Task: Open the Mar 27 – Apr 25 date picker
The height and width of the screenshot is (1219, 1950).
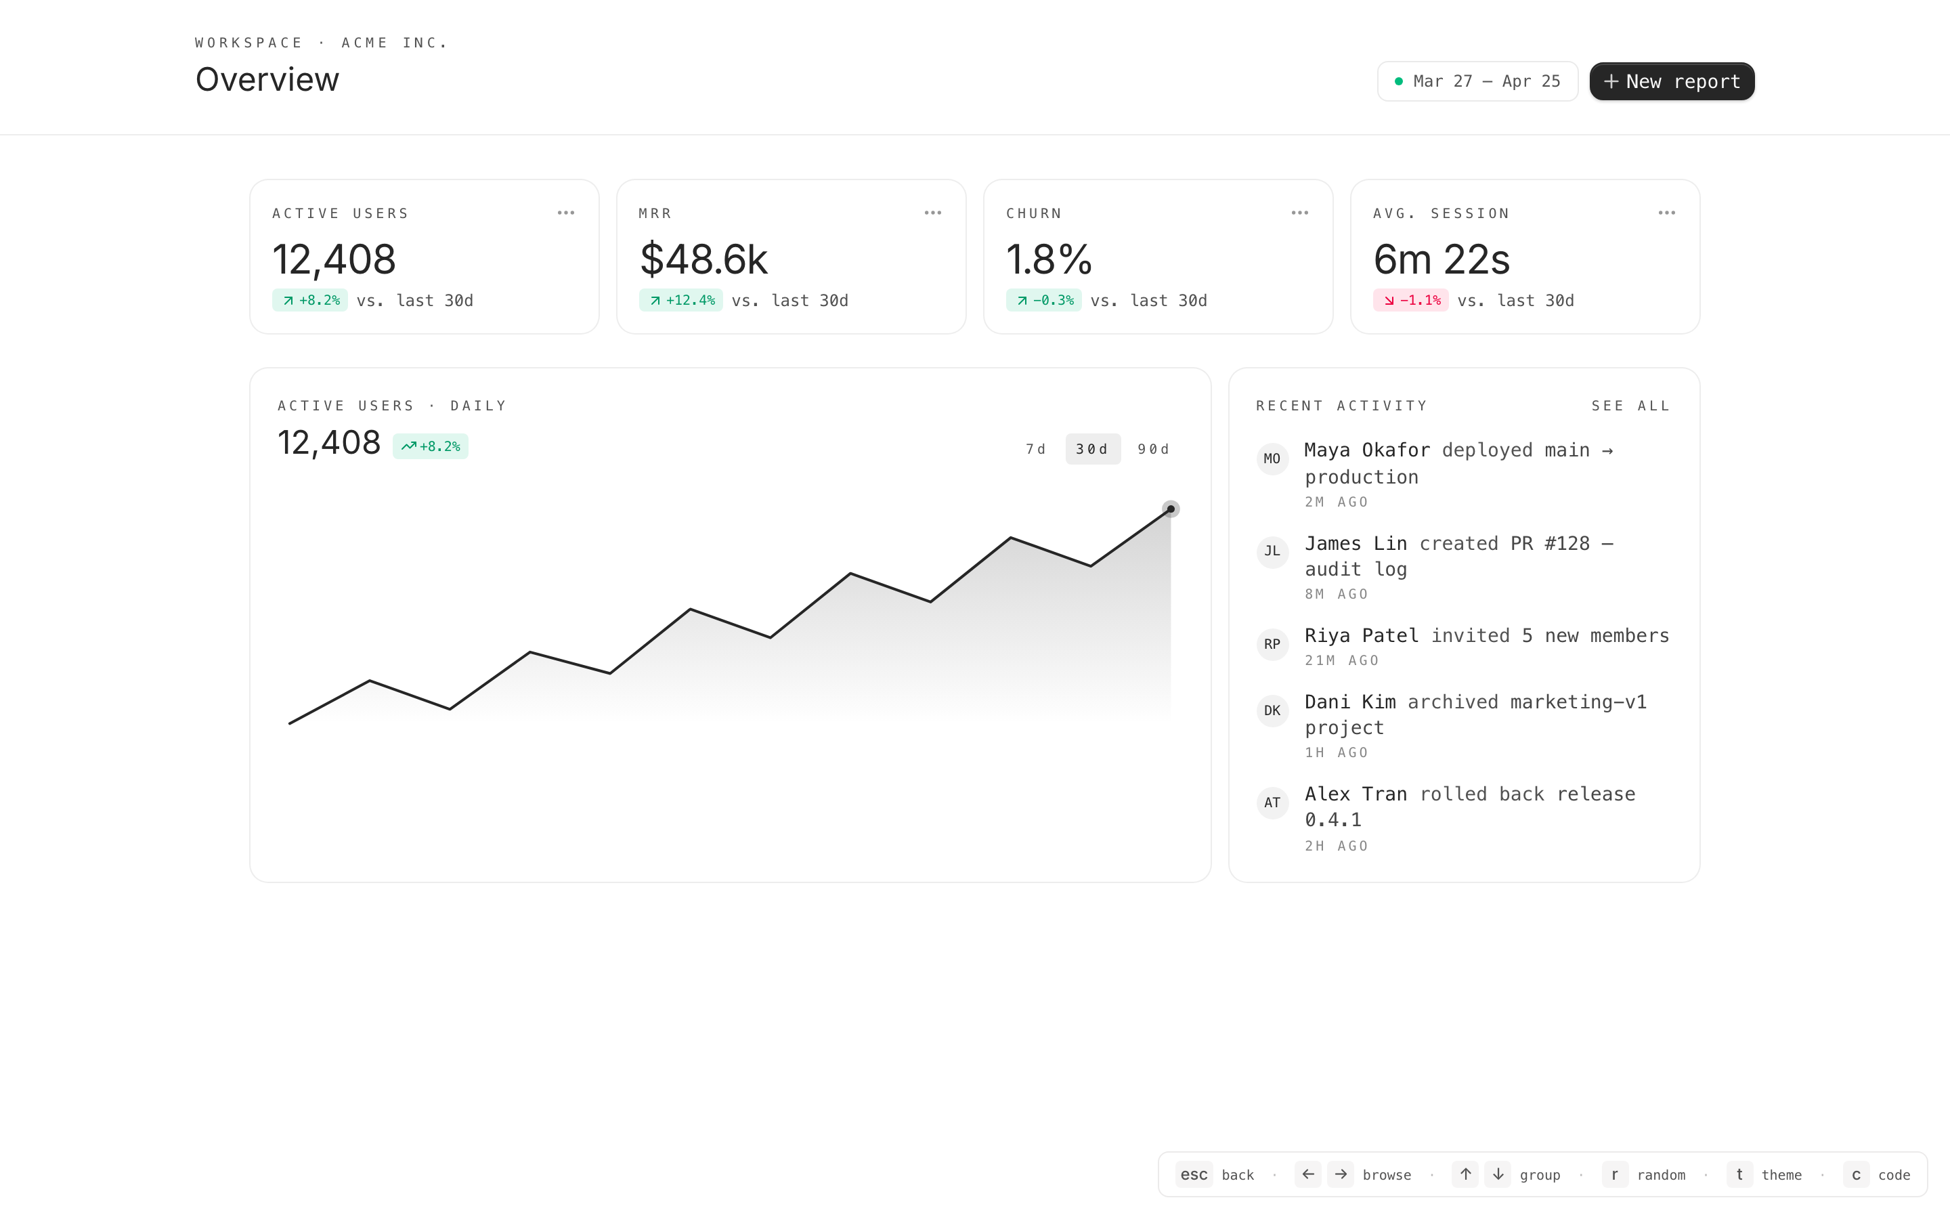Action: [1477, 81]
